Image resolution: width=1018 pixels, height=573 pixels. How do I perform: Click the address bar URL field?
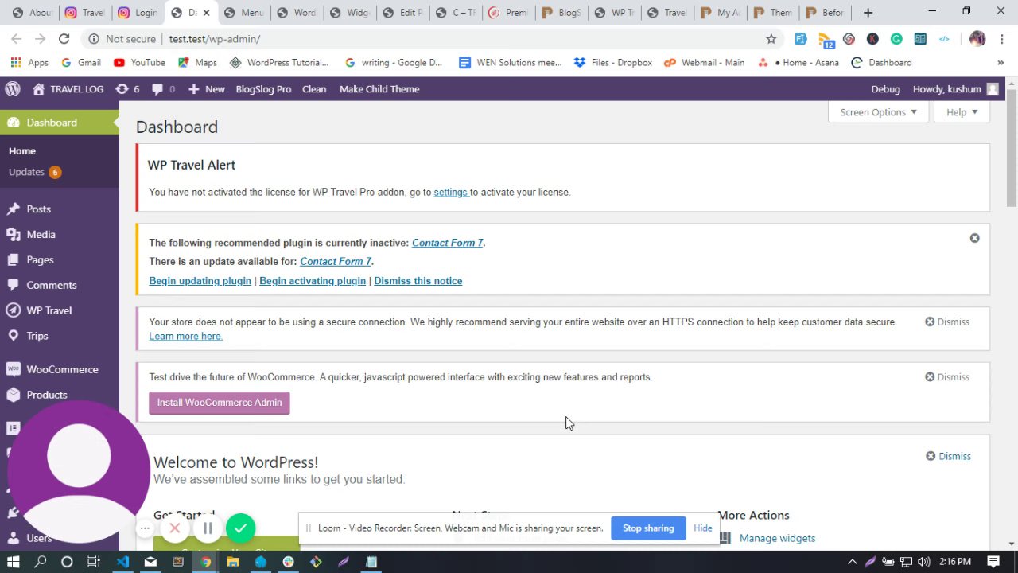(429, 39)
